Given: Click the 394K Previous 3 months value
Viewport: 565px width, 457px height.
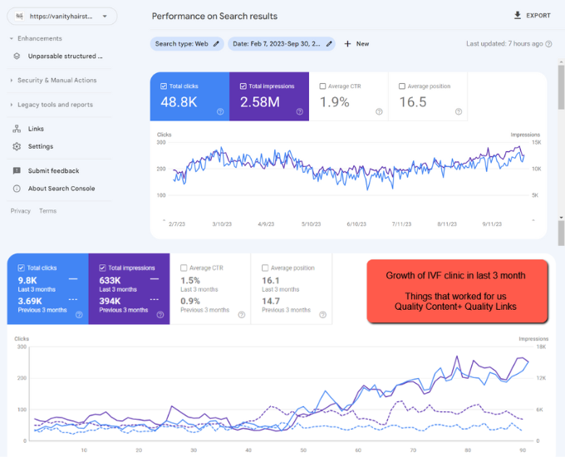Looking at the screenshot, I should point(110,301).
